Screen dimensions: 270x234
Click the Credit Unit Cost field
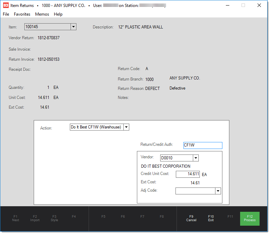tap(188, 174)
